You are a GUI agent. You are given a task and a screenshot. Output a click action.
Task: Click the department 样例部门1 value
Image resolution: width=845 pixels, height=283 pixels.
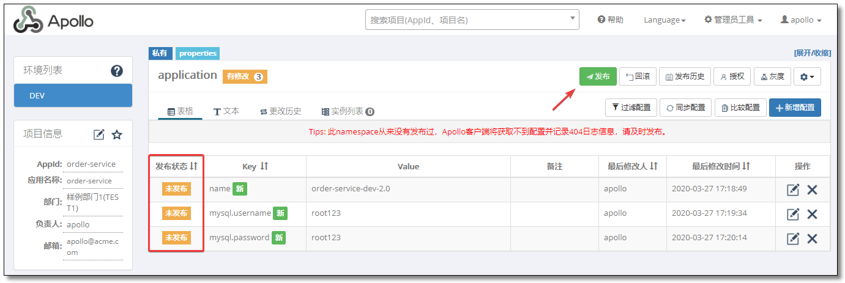[x=94, y=203]
